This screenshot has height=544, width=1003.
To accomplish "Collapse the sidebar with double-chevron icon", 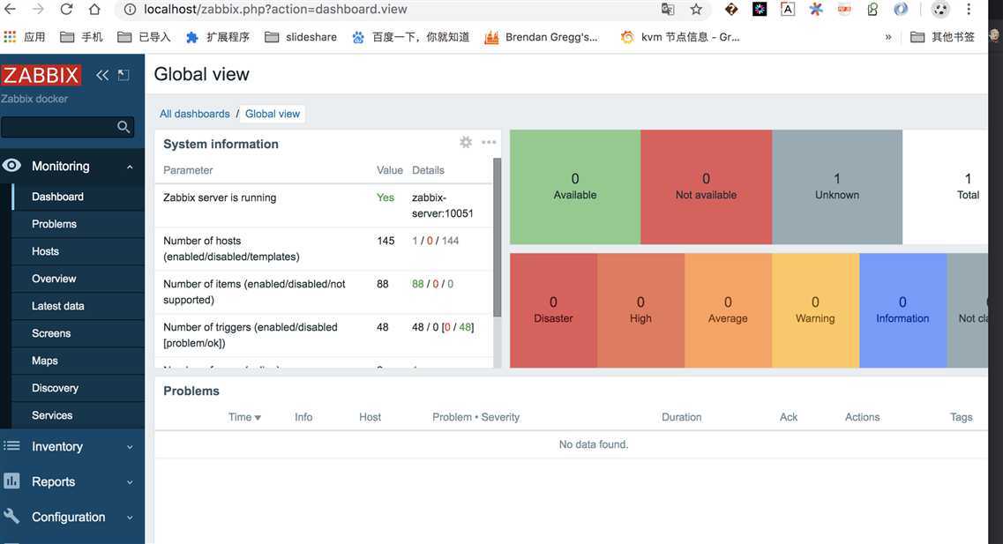I will 102,75.
